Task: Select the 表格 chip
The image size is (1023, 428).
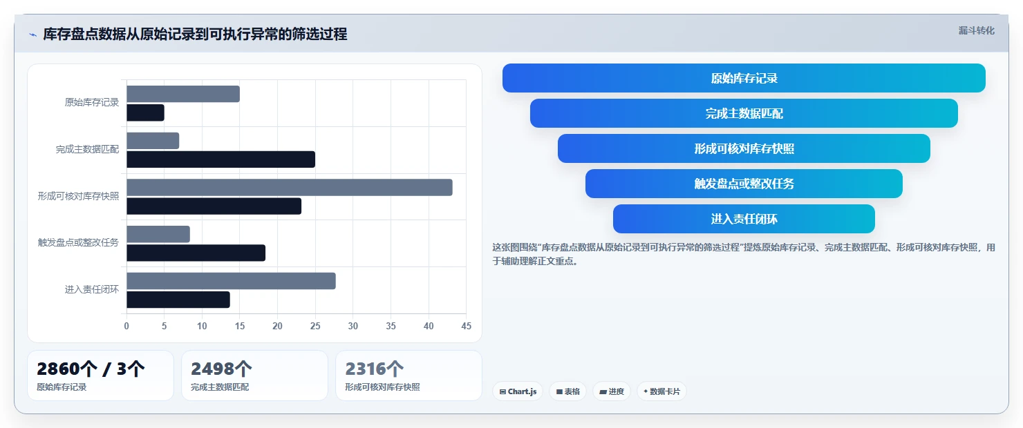Action: 567,391
